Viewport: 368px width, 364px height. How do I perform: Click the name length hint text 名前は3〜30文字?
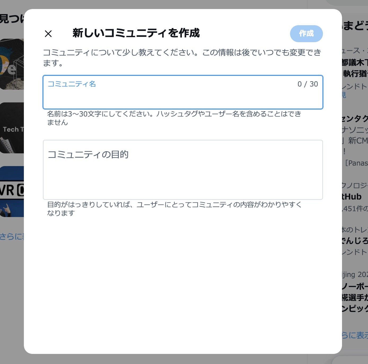tap(174, 118)
